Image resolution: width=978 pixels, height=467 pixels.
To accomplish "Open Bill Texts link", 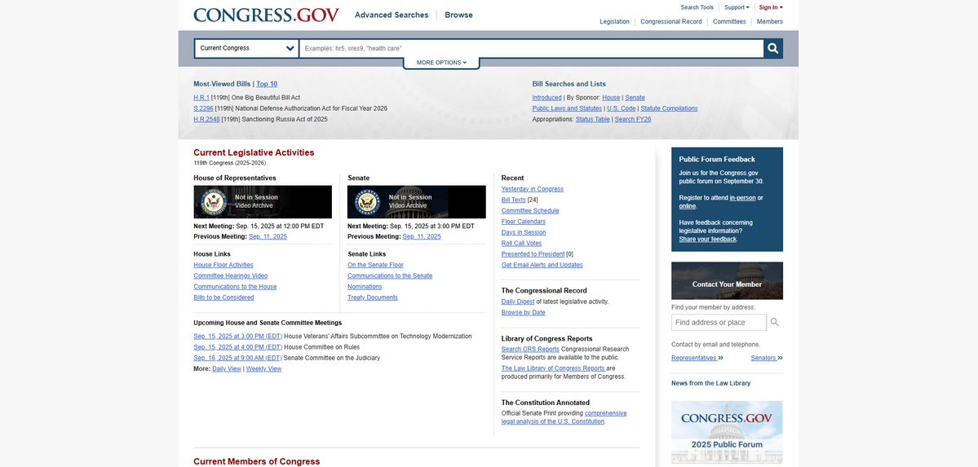I will tap(513, 200).
